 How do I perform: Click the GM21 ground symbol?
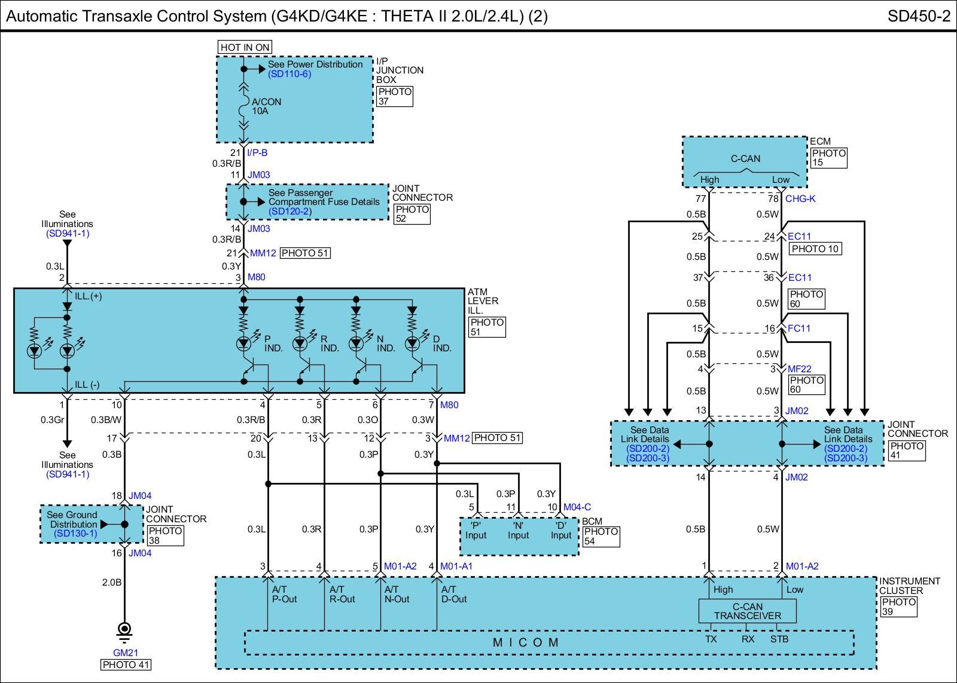click(x=124, y=630)
